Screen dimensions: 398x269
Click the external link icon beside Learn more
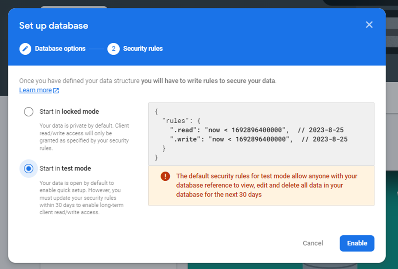click(56, 90)
